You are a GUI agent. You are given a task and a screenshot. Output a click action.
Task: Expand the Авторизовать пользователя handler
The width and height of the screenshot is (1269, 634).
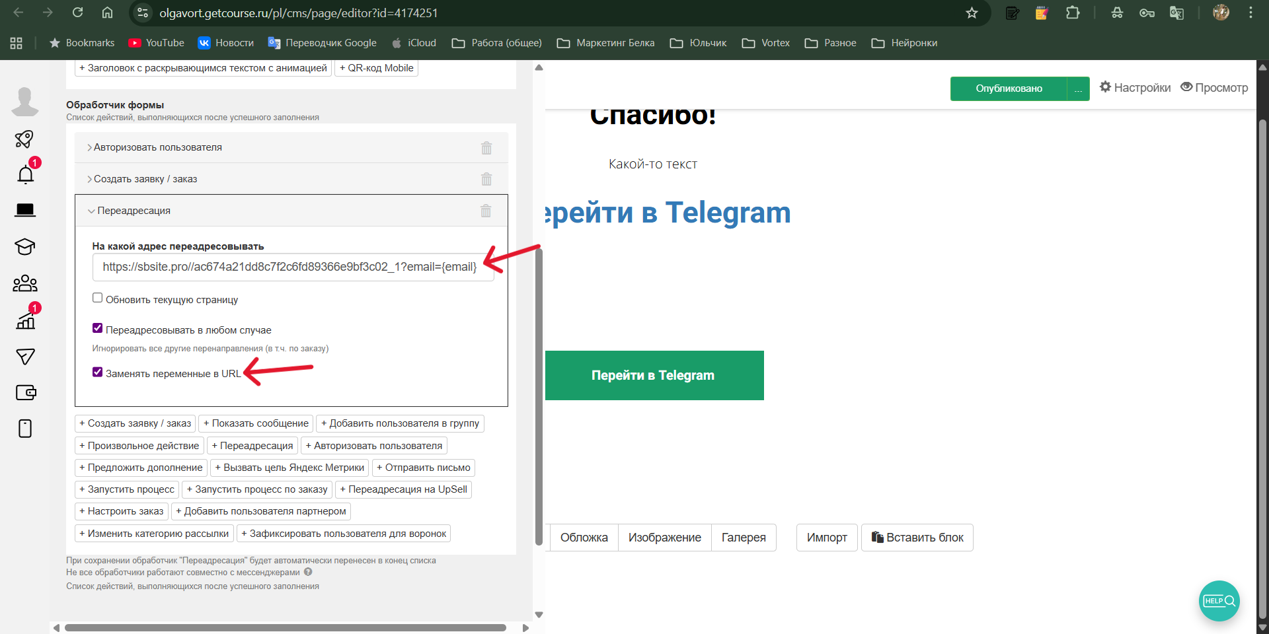(x=157, y=147)
